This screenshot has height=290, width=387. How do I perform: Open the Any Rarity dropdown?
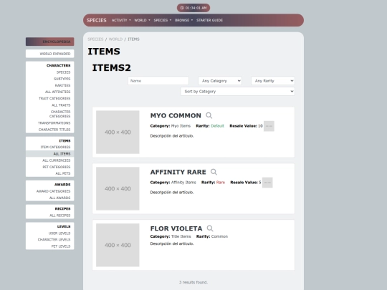(273, 81)
